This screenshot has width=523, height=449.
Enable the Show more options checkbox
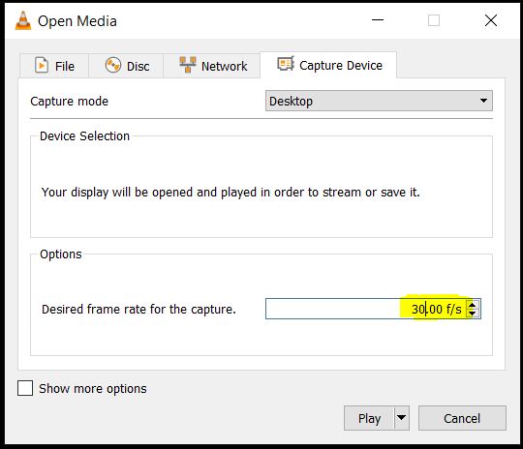click(25, 388)
